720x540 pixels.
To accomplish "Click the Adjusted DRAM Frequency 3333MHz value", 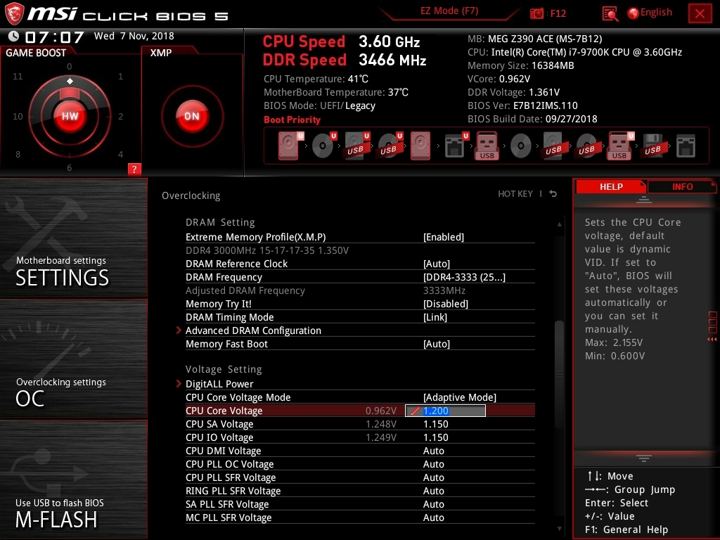I will point(444,290).
